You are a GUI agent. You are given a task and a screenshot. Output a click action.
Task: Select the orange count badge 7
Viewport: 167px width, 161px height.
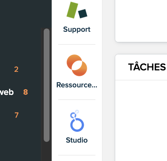pos(17,115)
